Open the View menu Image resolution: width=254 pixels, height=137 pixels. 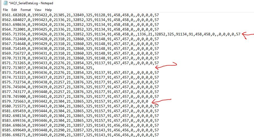[x=38, y=10]
